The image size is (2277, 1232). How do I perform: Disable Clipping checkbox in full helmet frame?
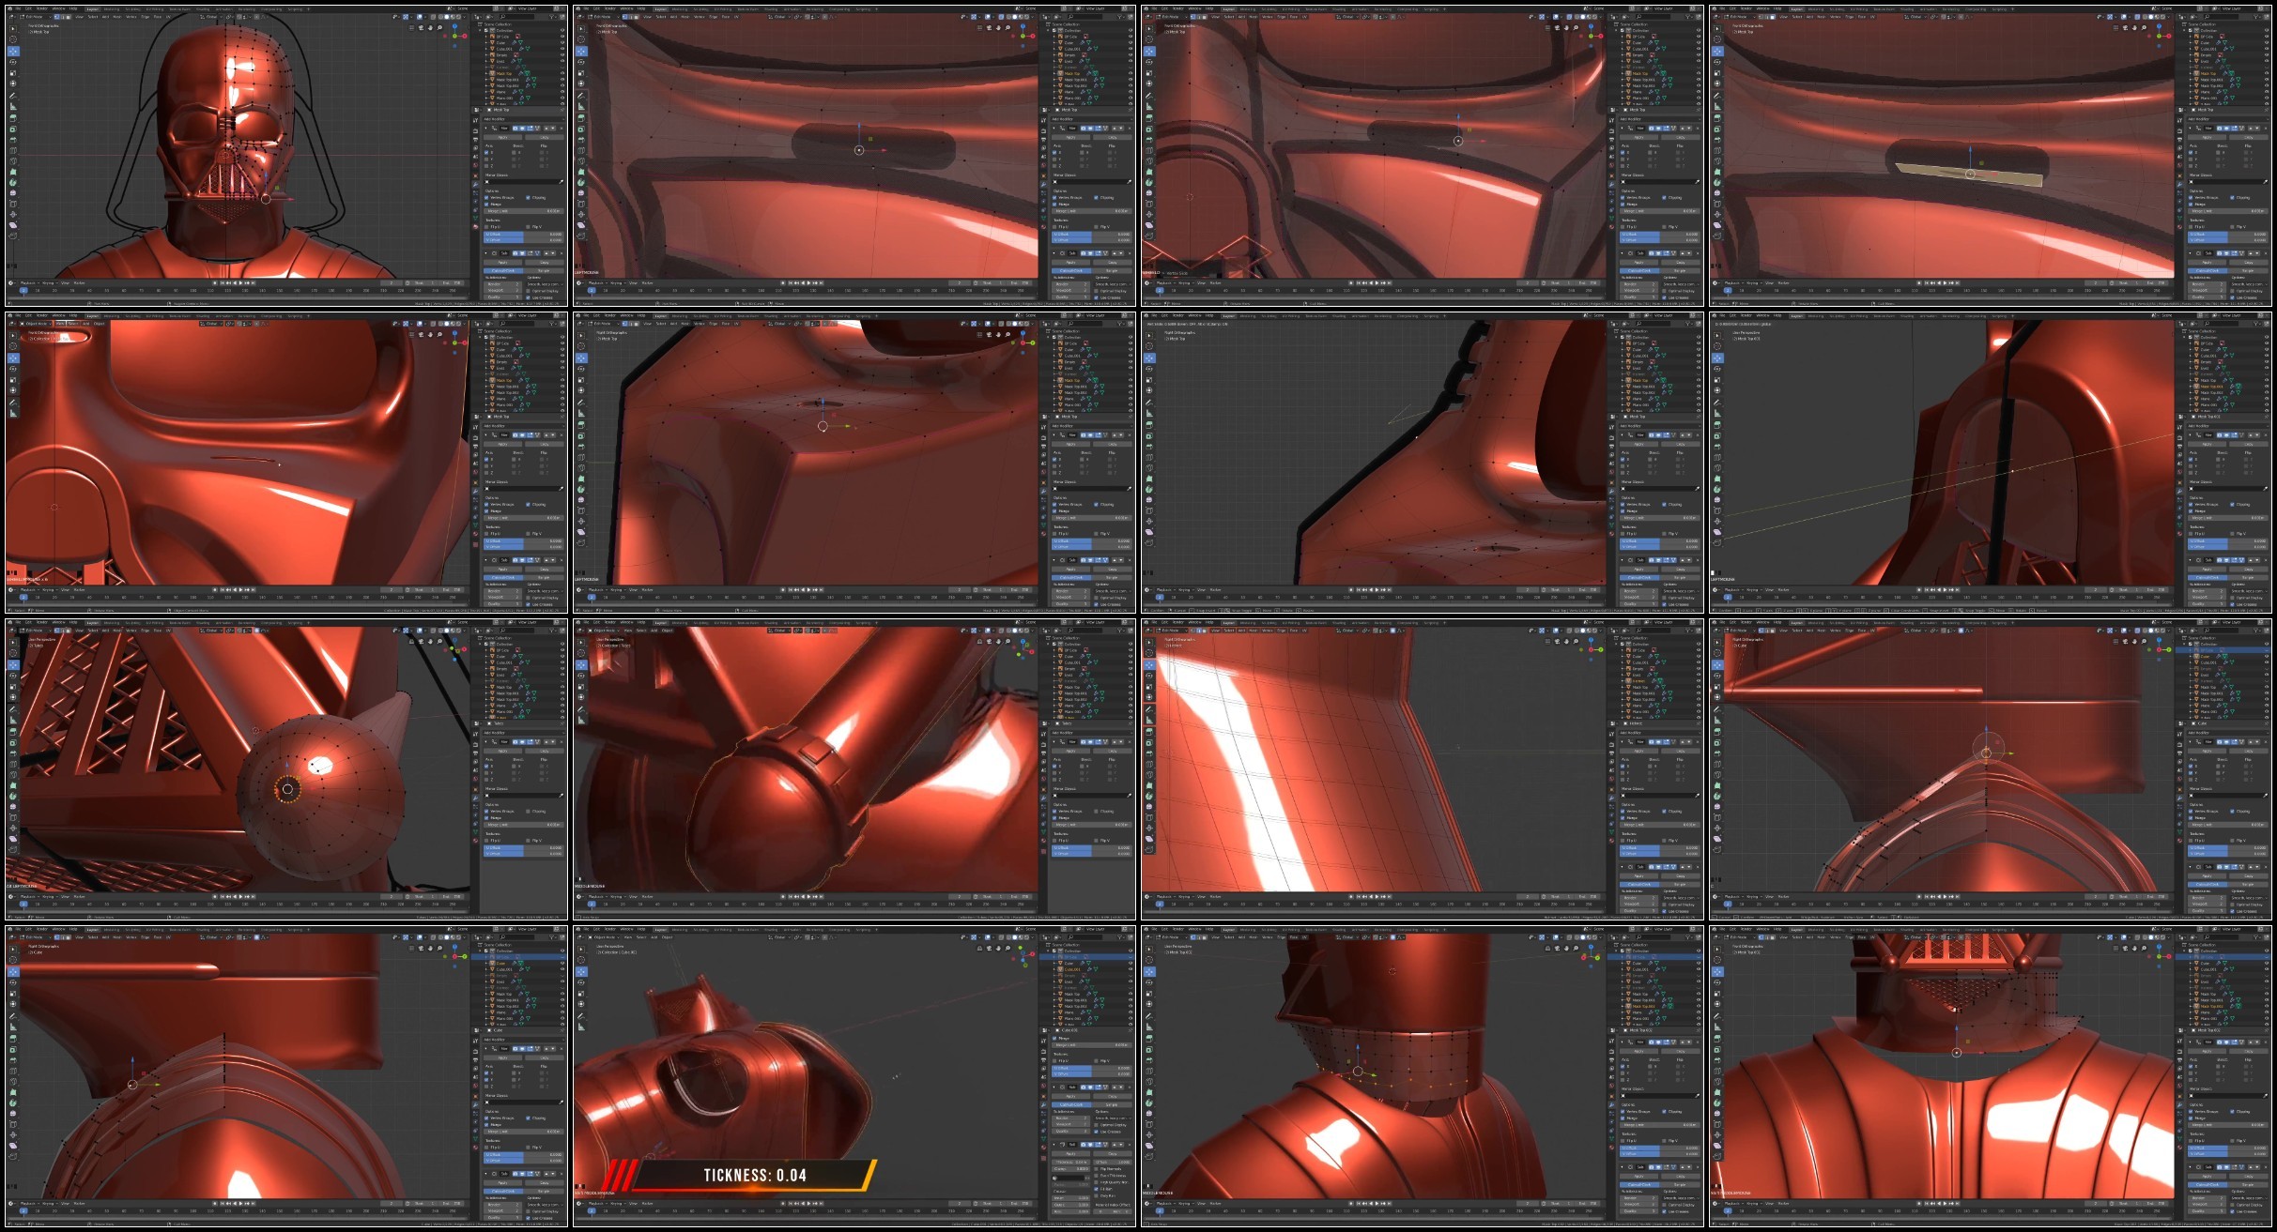[x=528, y=197]
